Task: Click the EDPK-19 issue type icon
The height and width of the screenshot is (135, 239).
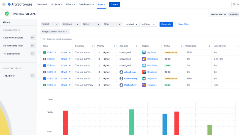Action: point(45,52)
